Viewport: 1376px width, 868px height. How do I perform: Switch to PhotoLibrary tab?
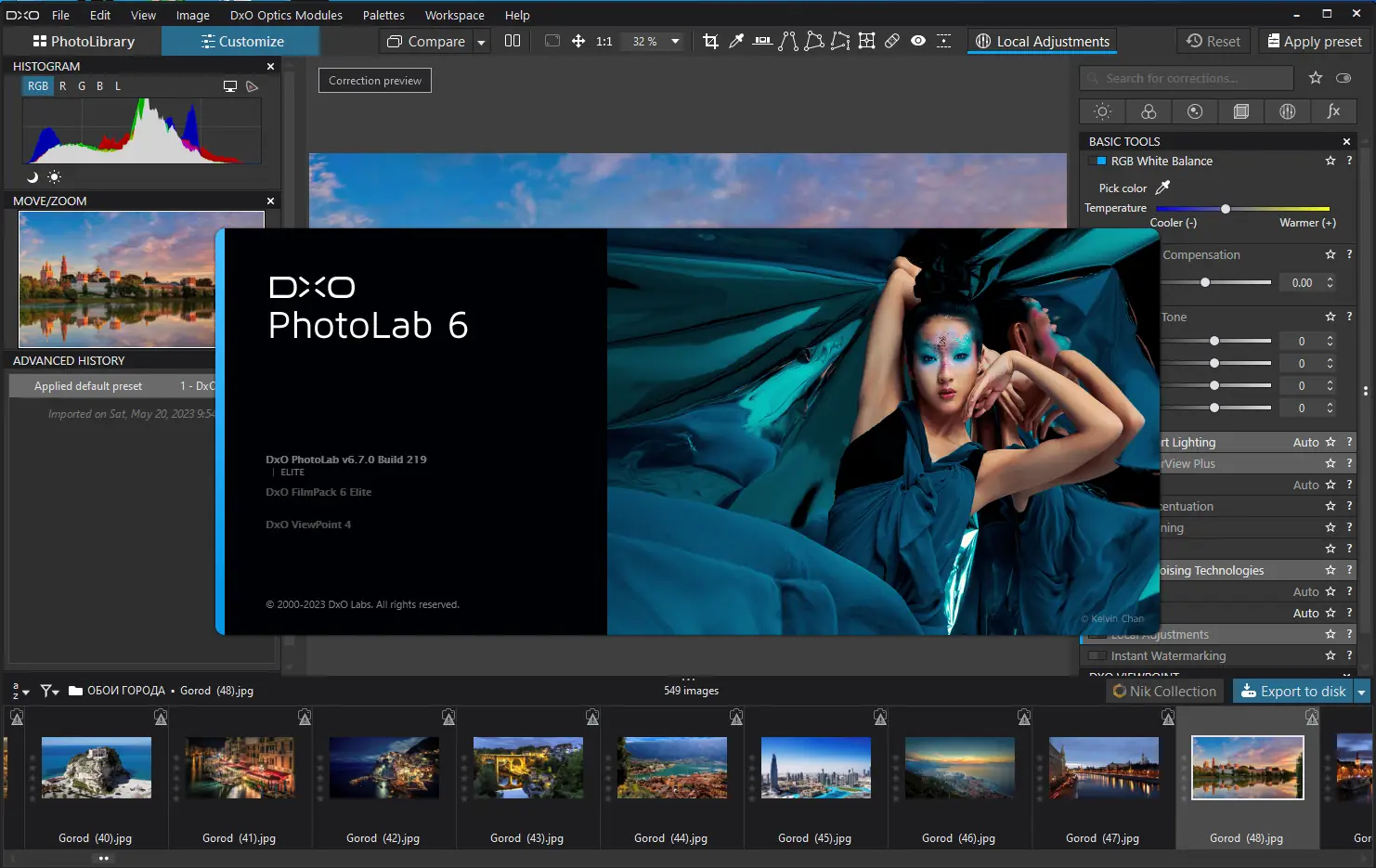84,41
